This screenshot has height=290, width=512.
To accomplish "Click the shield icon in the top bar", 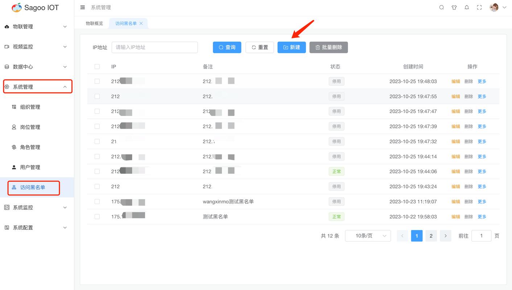I will coord(454,7).
